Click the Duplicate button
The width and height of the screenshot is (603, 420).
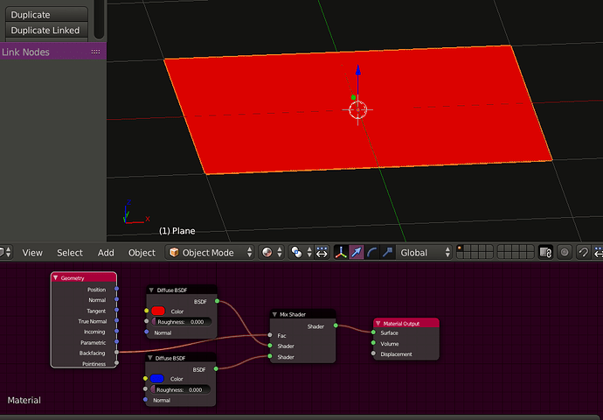point(46,15)
